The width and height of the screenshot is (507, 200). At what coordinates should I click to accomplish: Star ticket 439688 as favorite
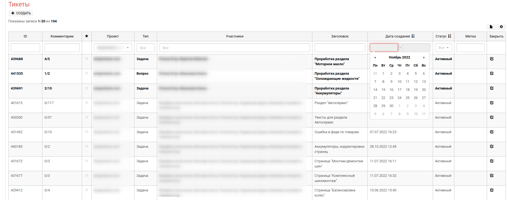tap(86, 59)
